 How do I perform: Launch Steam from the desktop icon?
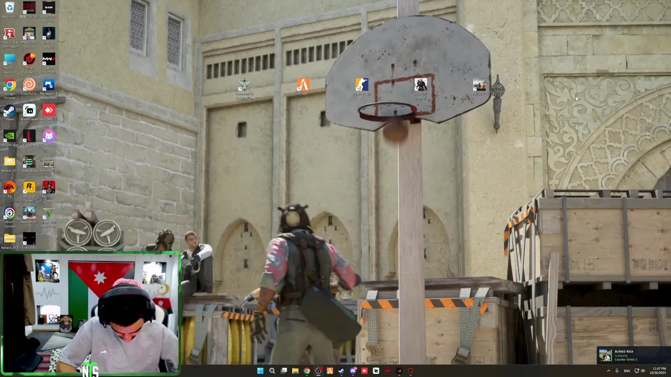(9, 113)
